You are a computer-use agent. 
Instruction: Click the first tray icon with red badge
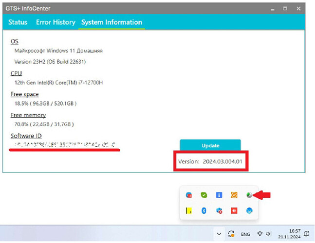tap(189, 195)
